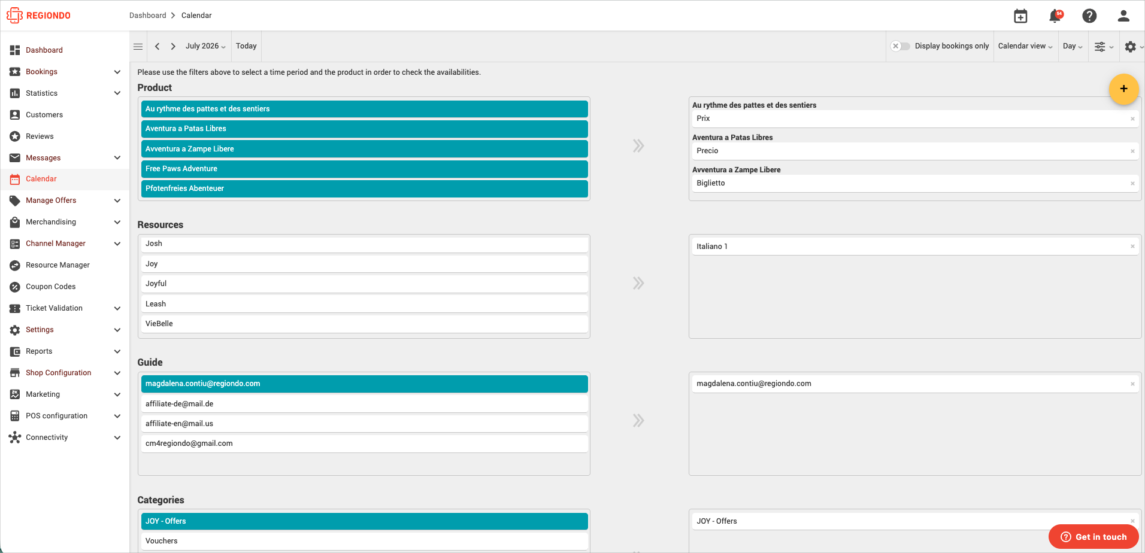This screenshot has height=553, width=1145.
Task: Remove Prix option from selected products
Action: pyautogui.click(x=1132, y=119)
